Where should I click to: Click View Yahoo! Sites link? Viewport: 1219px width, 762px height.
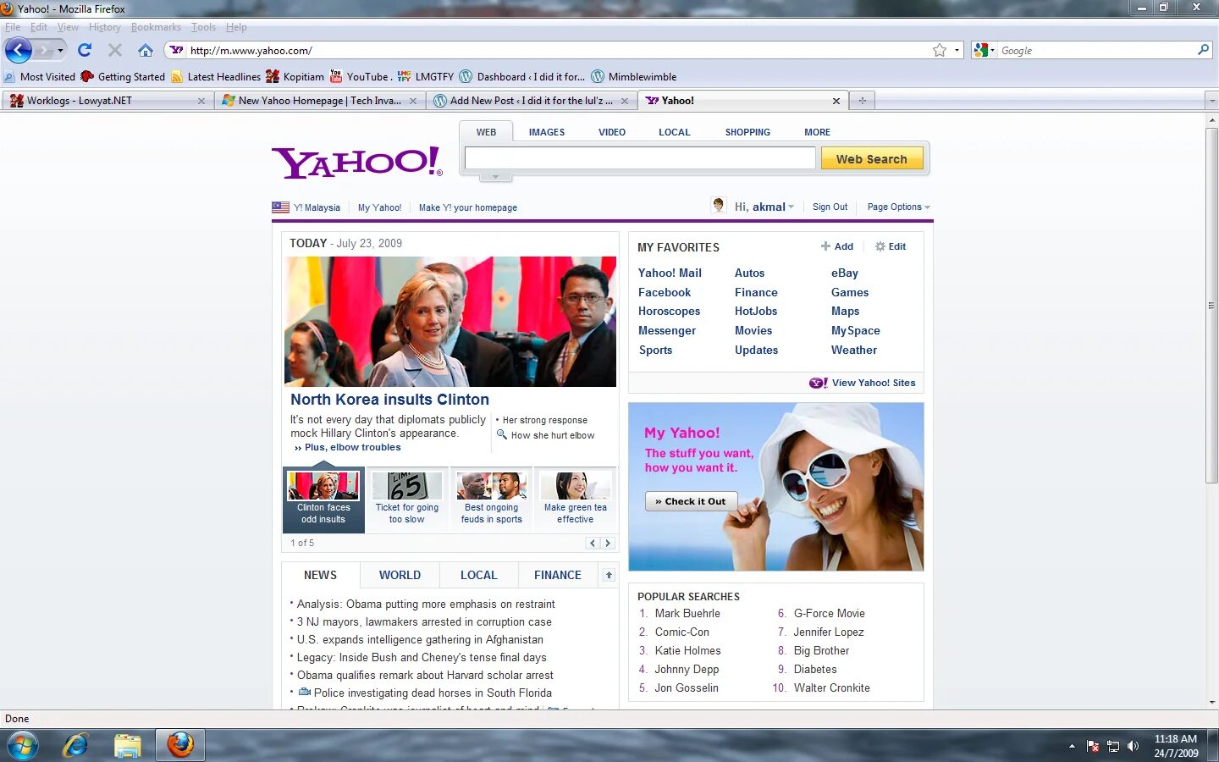[863, 383]
